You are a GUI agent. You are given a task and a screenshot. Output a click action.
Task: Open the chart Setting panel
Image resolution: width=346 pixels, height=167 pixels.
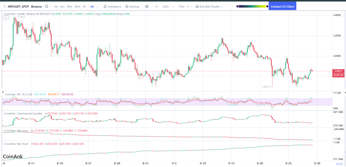point(132,7)
